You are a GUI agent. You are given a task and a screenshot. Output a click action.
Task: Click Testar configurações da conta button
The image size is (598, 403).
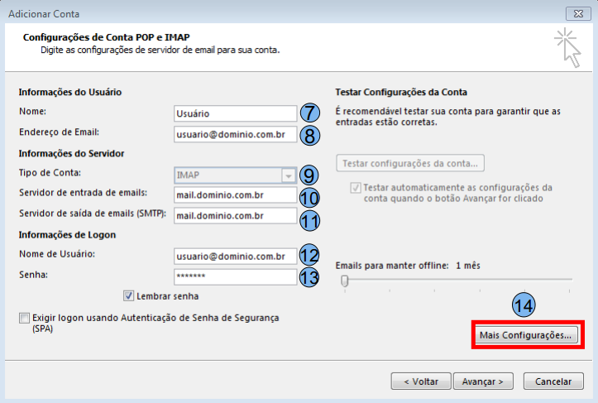(410, 163)
